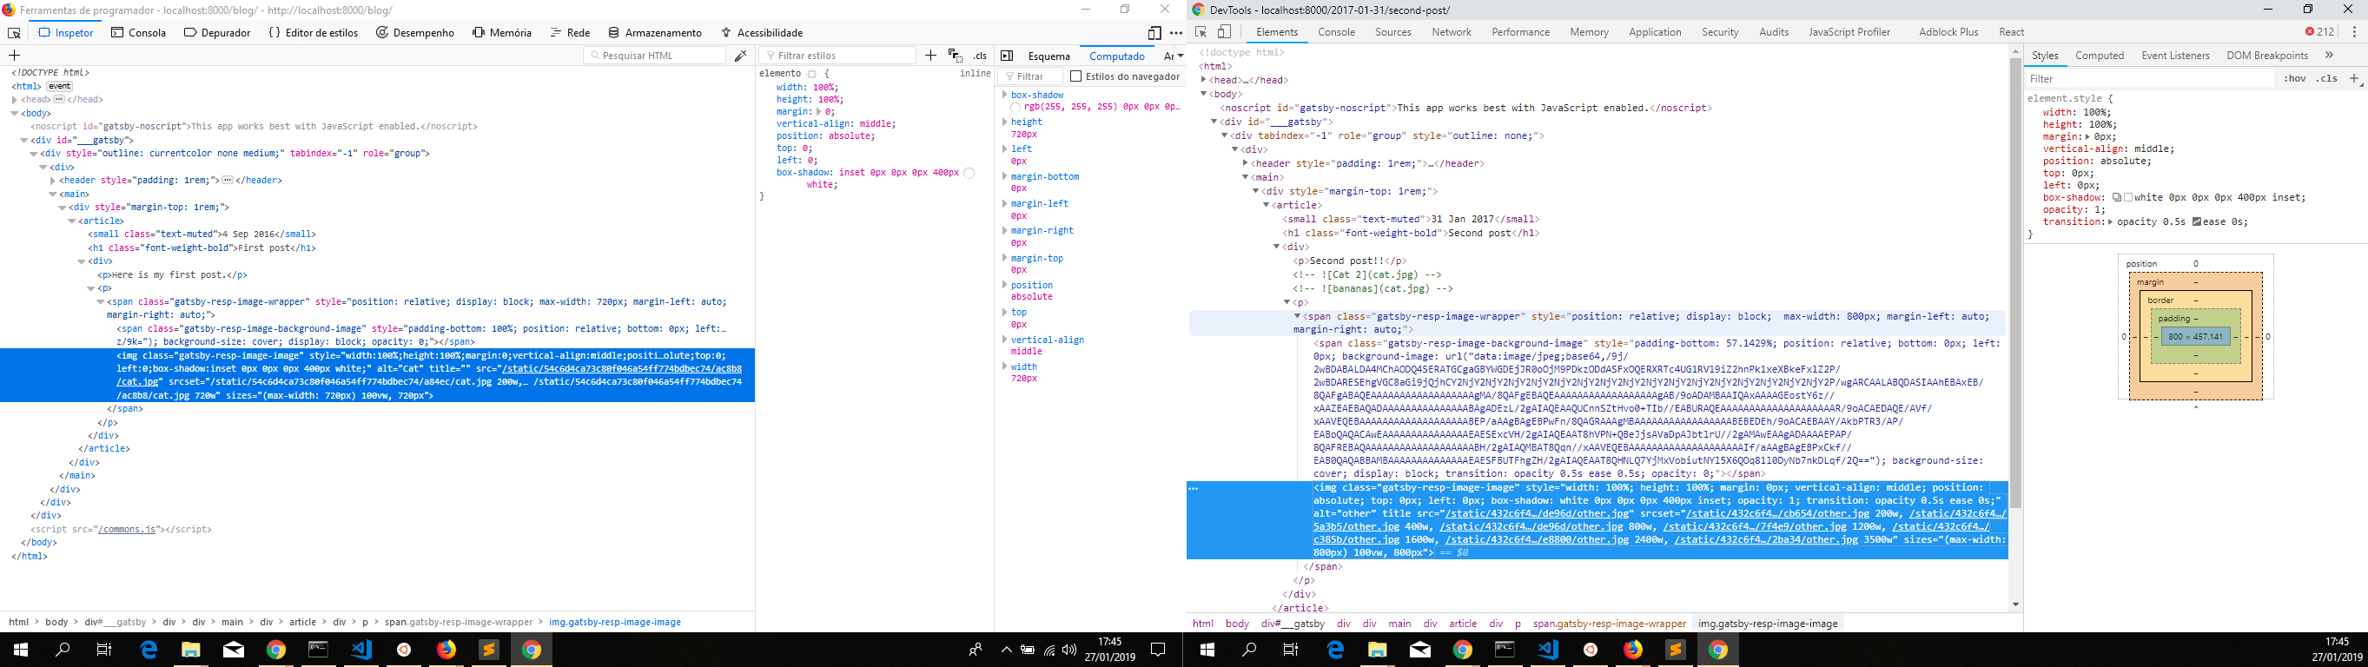Click Firefox elemento selector highlight icon
The height and width of the screenshot is (667, 2368).
(811, 74)
